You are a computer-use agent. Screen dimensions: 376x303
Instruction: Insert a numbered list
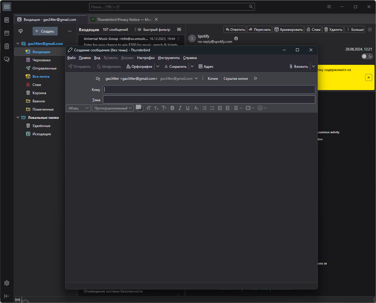(x=212, y=108)
